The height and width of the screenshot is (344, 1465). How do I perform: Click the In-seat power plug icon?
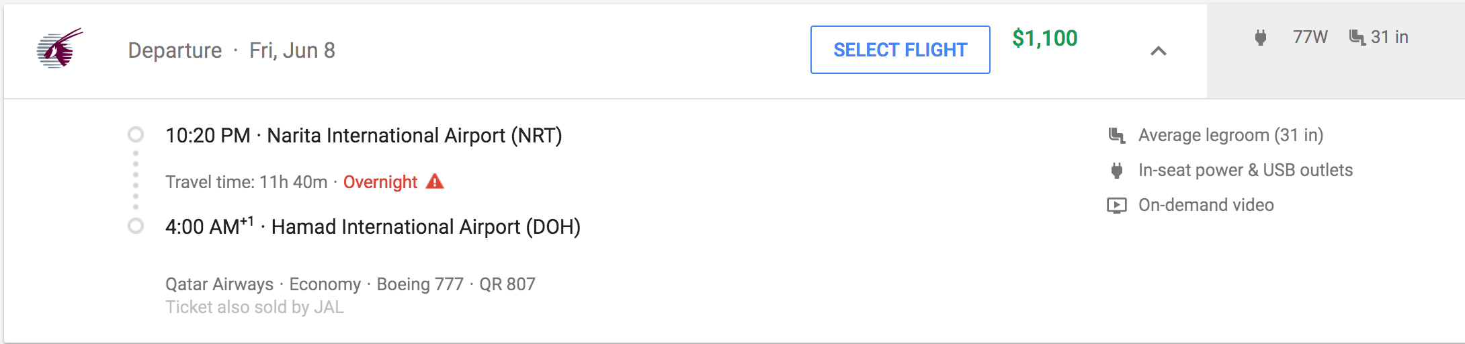(x=1116, y=171)
